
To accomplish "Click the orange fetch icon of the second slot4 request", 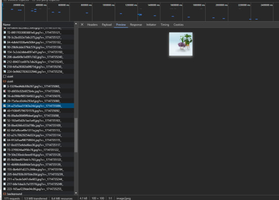I will (5, 82).
